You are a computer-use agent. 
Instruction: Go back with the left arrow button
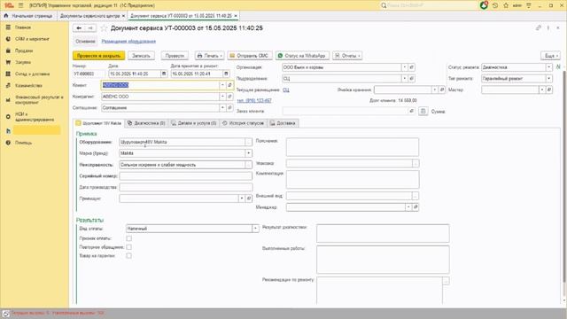pyautogui.click(x=79, y=28)
